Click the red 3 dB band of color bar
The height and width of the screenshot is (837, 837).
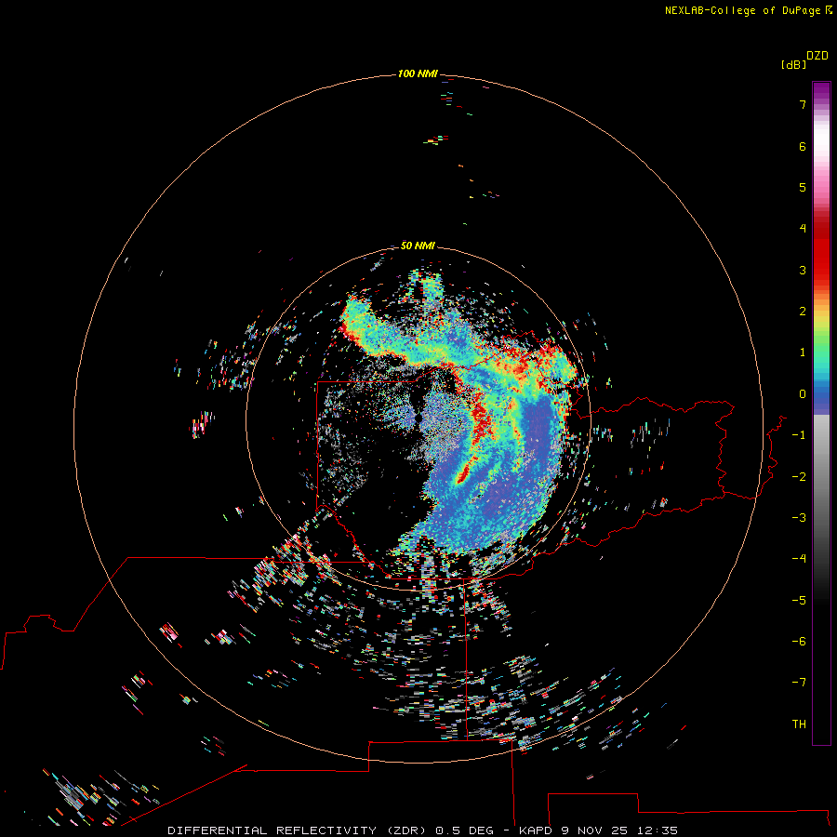821,270
